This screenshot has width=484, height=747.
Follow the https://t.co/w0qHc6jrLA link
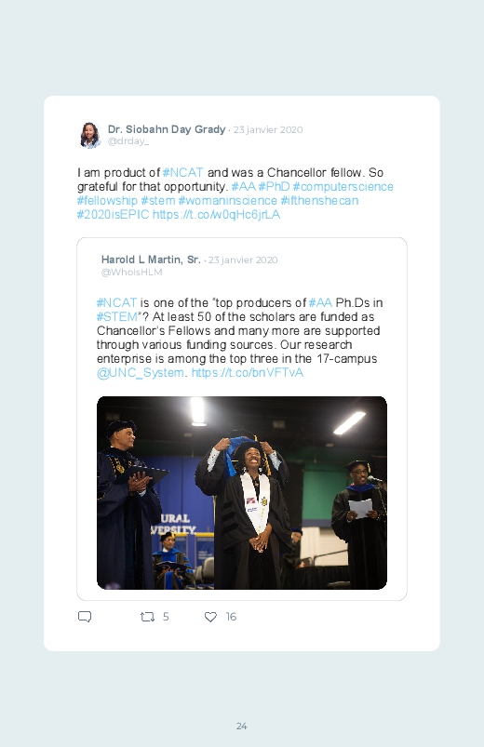click(x=216, y=214)
